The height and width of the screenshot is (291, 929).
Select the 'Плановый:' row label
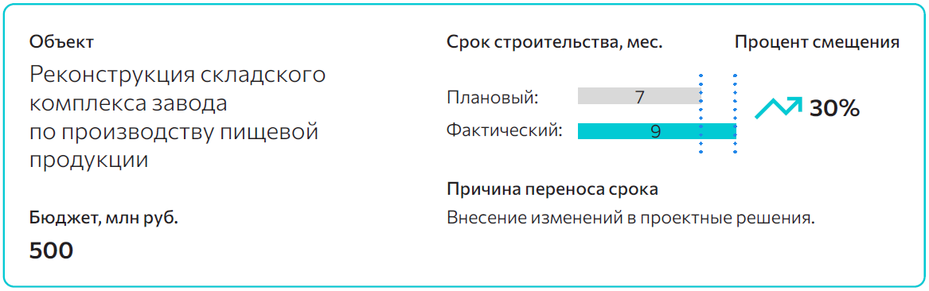(x=492, y=96)
